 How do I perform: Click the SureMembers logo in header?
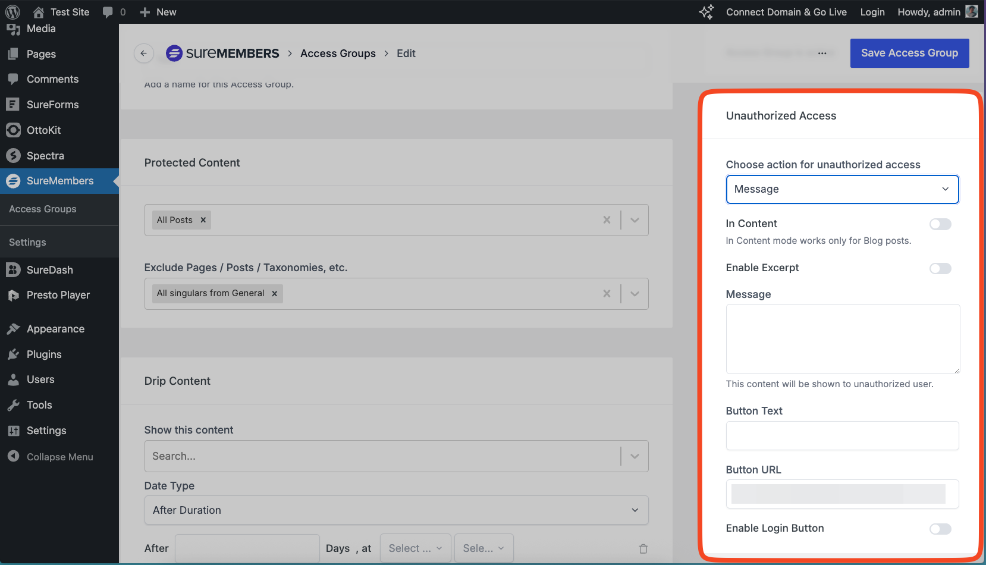pos(222,54)
